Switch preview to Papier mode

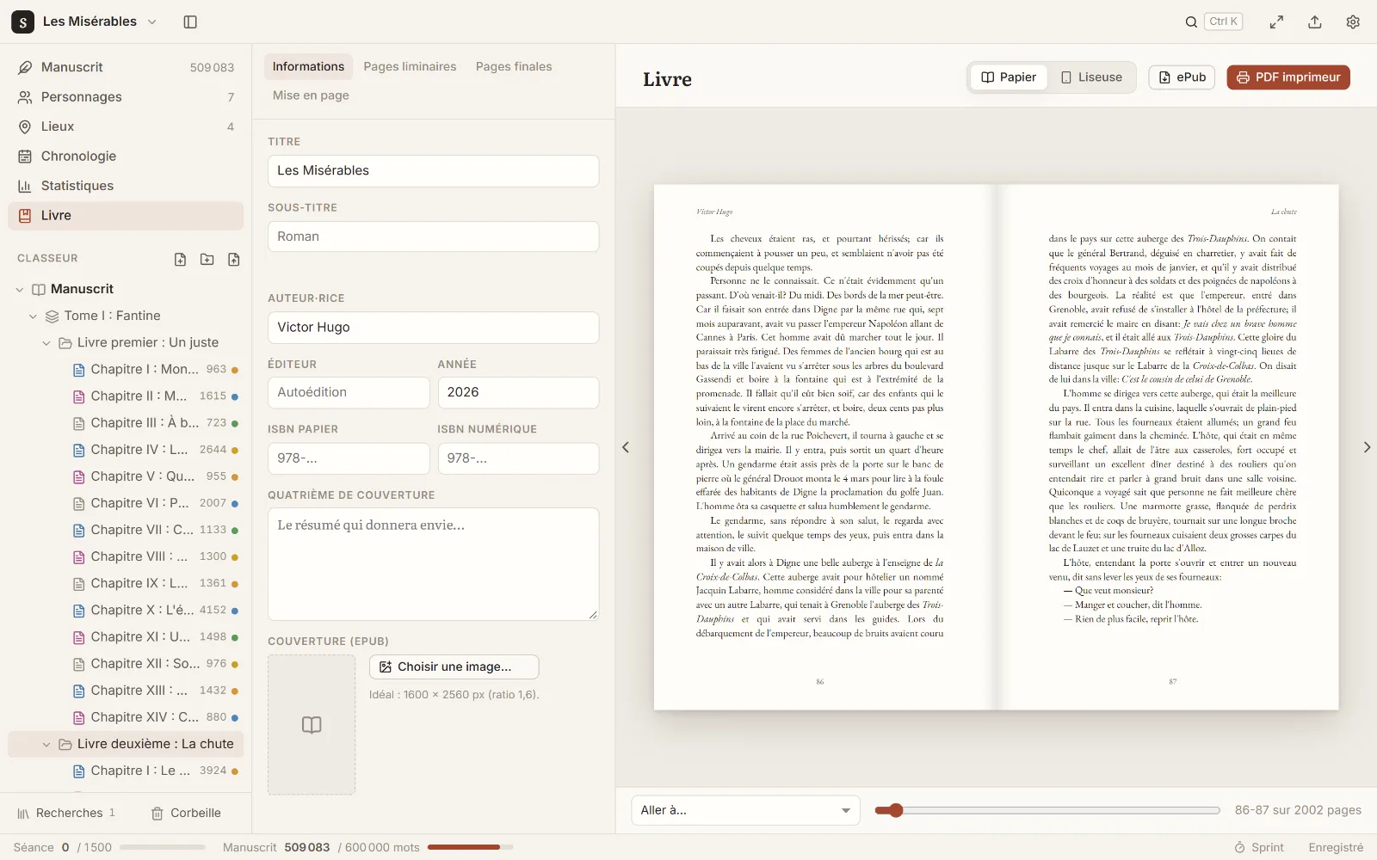coord(1009,77)
